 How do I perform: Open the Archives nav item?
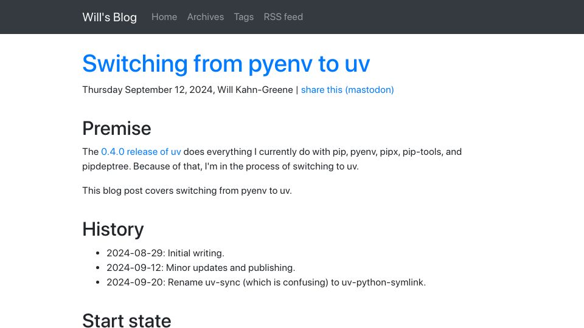click(206, 17)
